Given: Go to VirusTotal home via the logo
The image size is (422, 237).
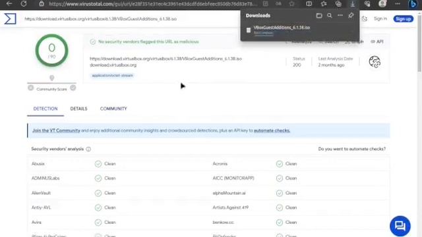Looking at the screenshot, I should [11, 19].
